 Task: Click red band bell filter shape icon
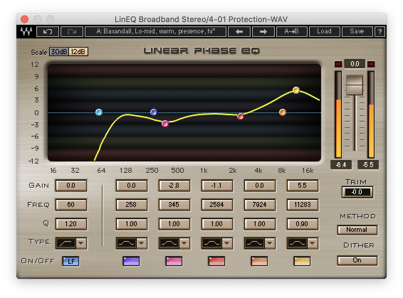[211, 243]
